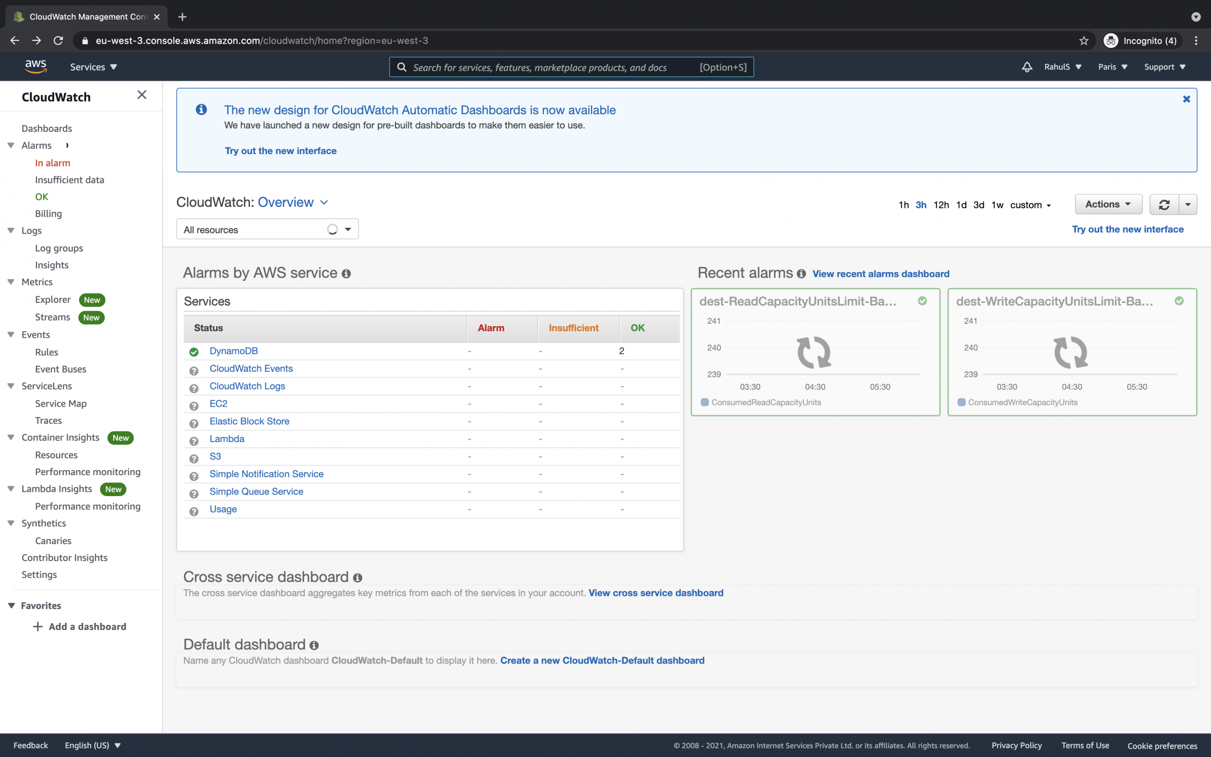Click the green OK status icon beside DynamoDB
The image size is (1211, 757).
(x=194, y=352)
